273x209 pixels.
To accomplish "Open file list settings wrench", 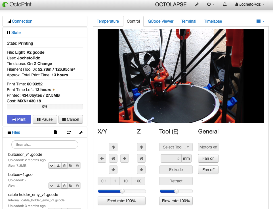I will point(81,133).
